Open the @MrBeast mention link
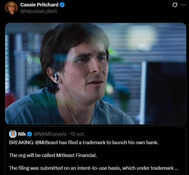 pyautogui.click(x=47, y=142)
